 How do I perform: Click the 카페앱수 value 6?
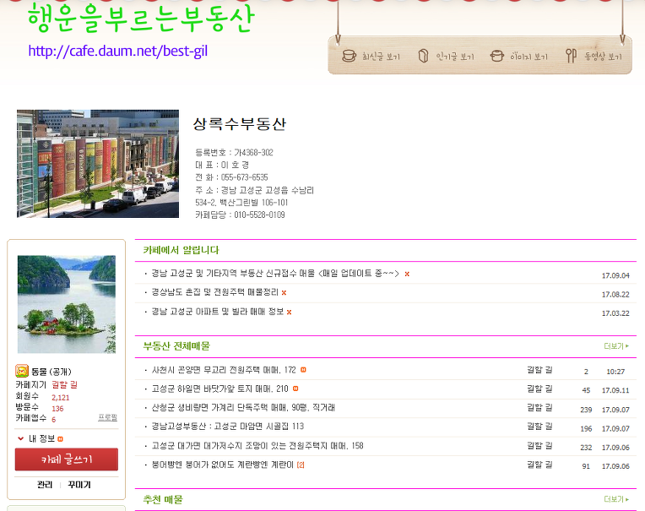pos(53,419)
